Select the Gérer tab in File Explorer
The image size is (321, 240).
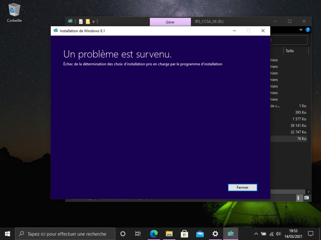tap(170, 22)
